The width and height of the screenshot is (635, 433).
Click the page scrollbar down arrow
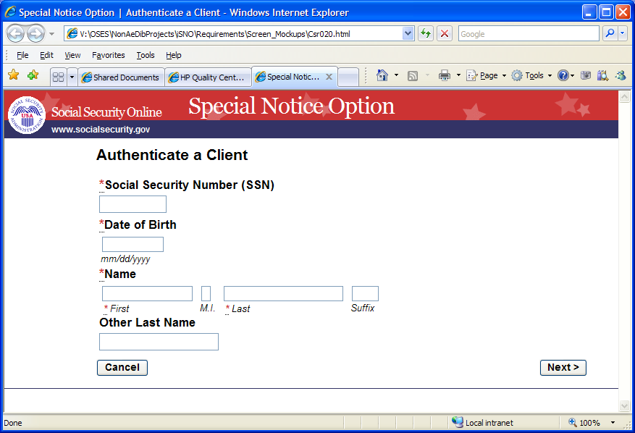[x=624, y=406]
